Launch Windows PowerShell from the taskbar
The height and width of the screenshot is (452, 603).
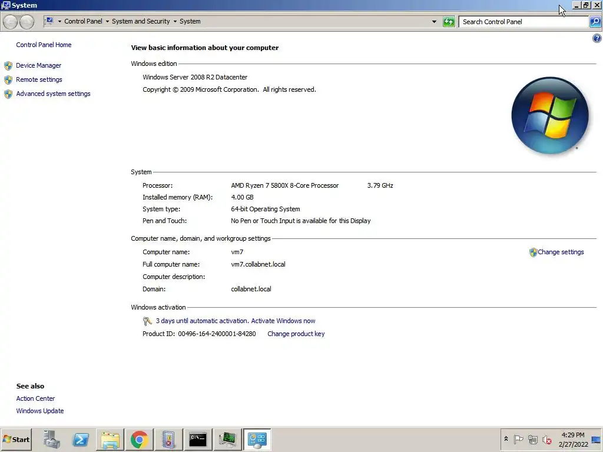81,439
